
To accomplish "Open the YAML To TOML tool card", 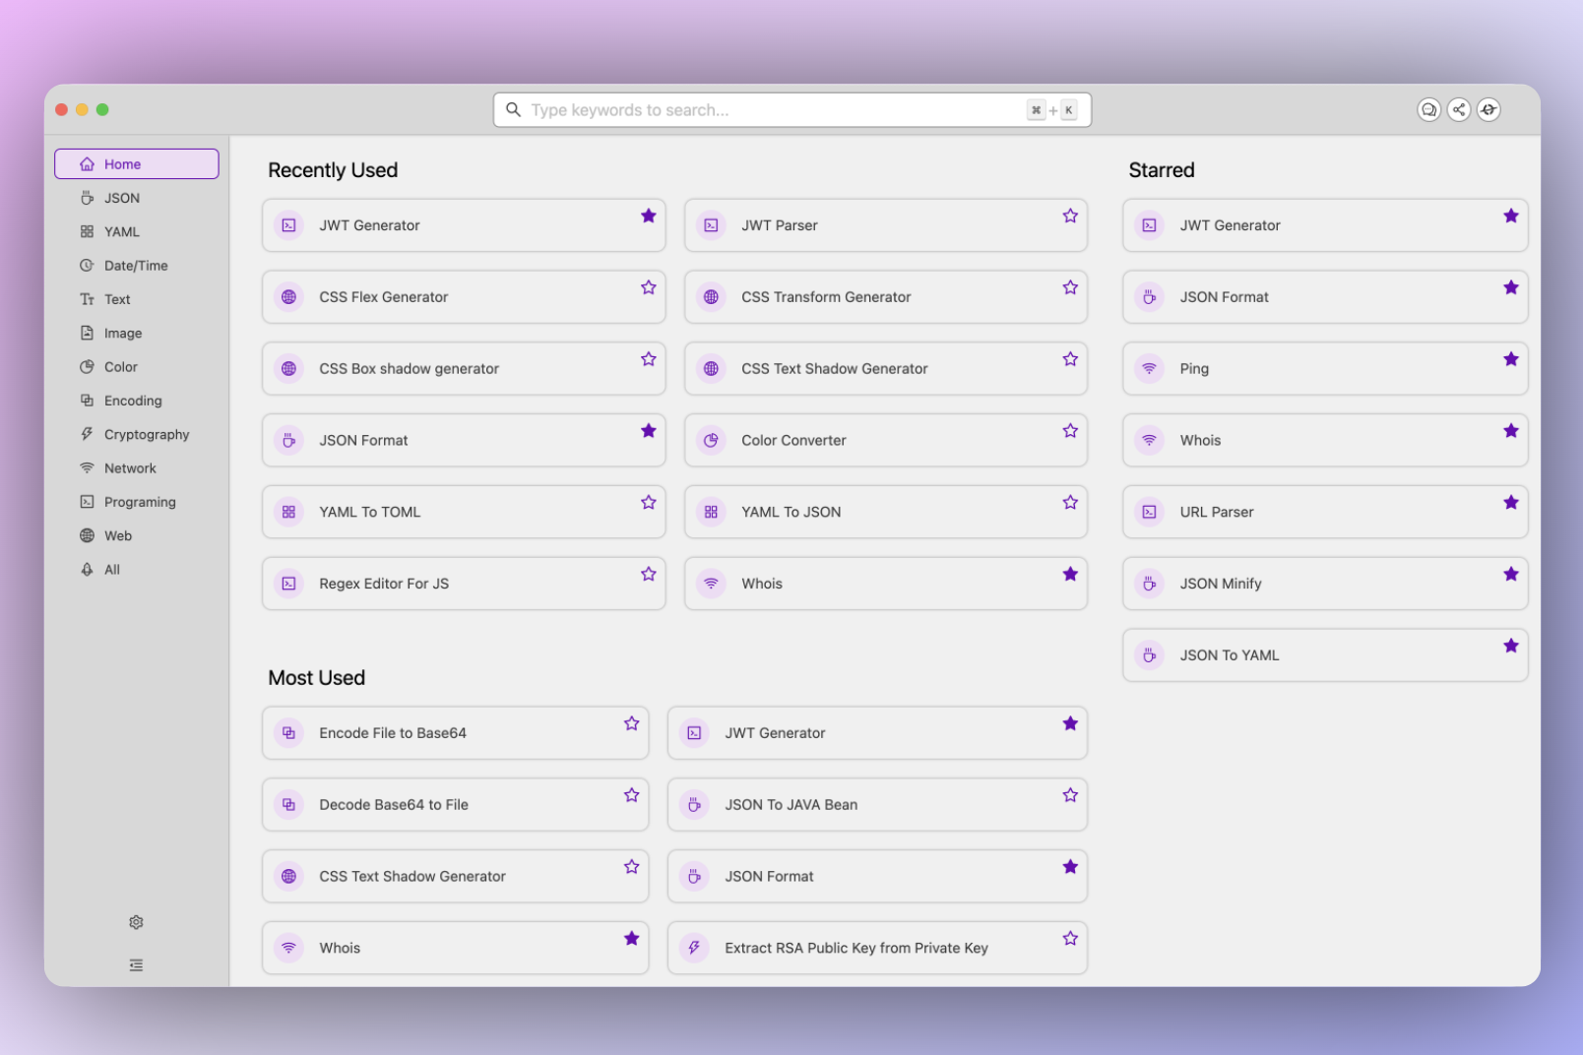I will [370, 512].
